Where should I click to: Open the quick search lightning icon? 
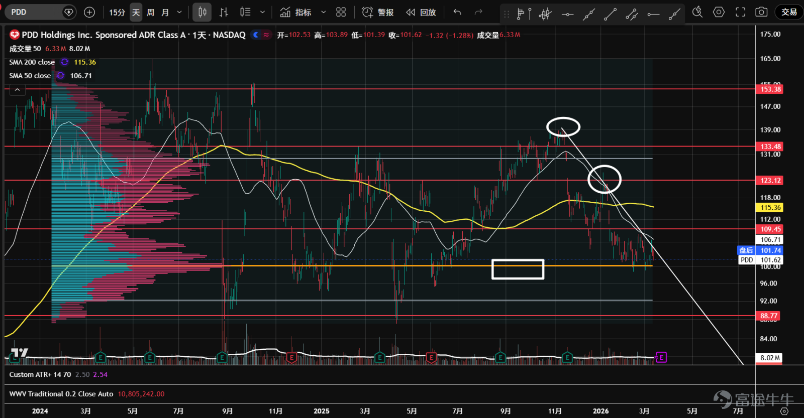pos(697,12)
